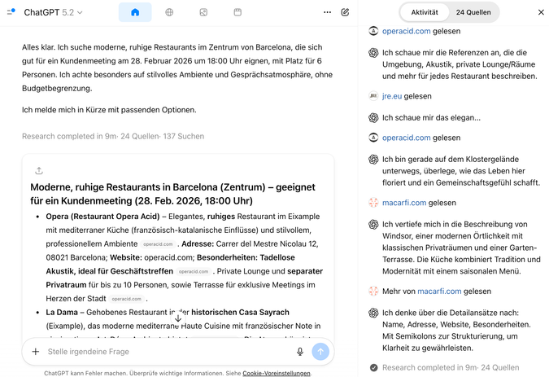This screenshot has width=549, height=377.
Task: Open 'Mehr von macarfi.com' link
Action: coord(439,292)
